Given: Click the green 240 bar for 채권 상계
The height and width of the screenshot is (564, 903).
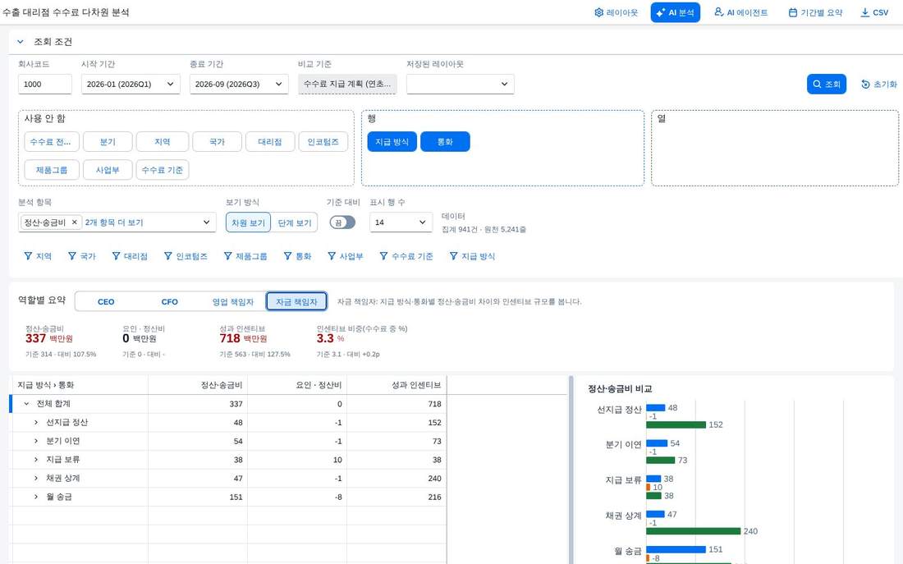Looking at the screenshot, I should click(x=694, y=531).
